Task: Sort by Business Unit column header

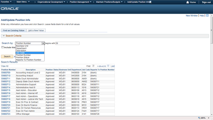Action: pos(65,70)
